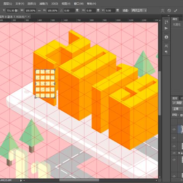Click the vertical canvas scrollbar thumb
The height and width of the screenshot is (183, 183).
point(160,93)
